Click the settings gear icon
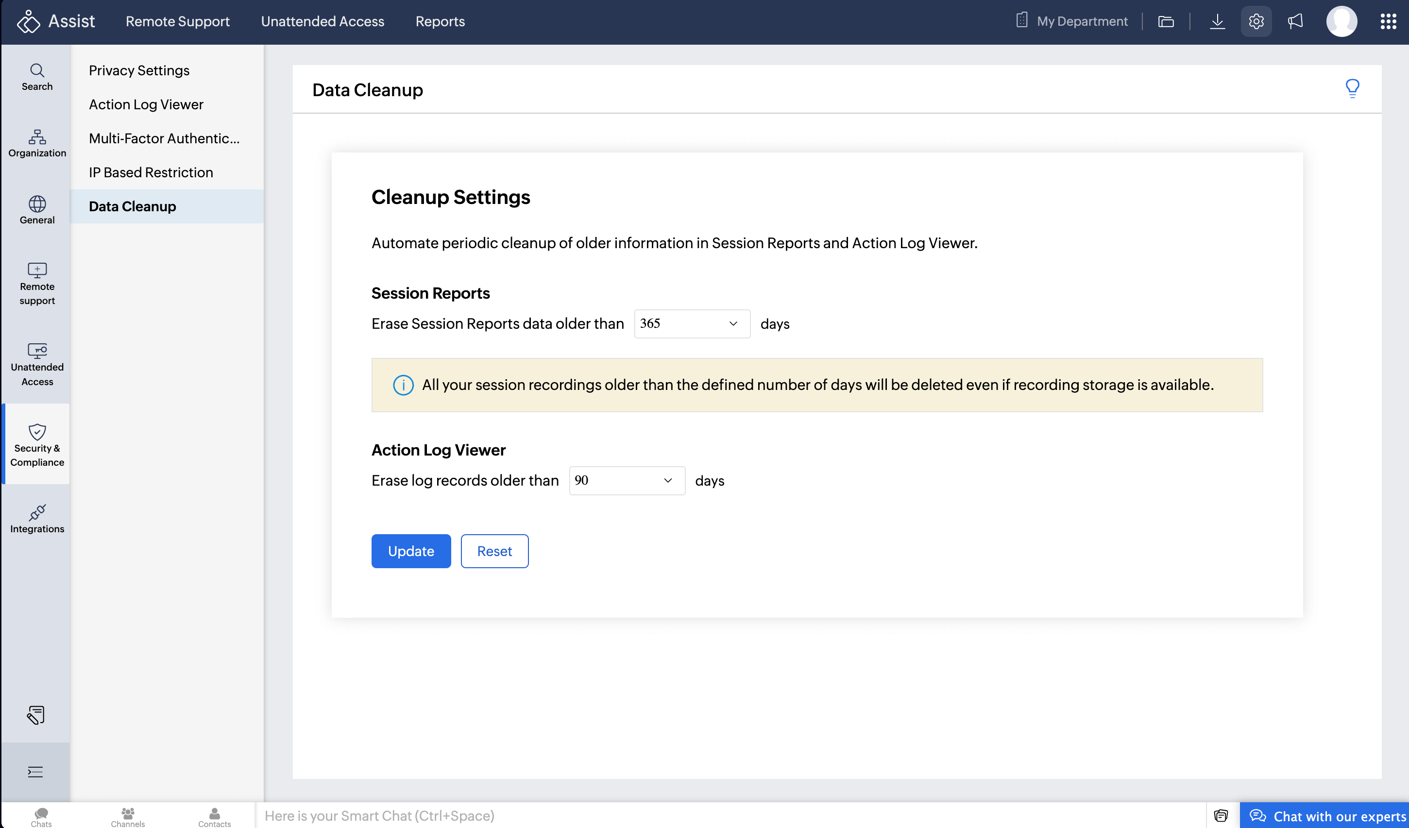 pos(1256,21)
